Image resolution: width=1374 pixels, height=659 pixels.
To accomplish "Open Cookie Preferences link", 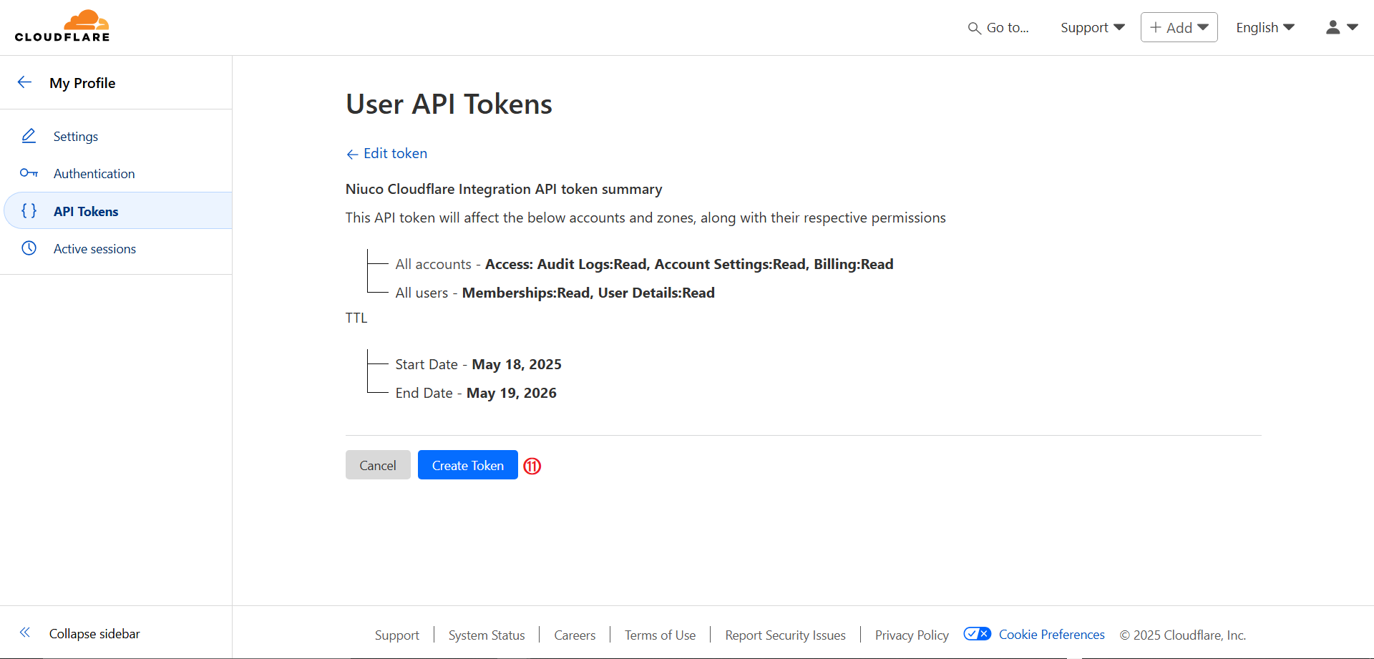I will tap(1051, 634).
